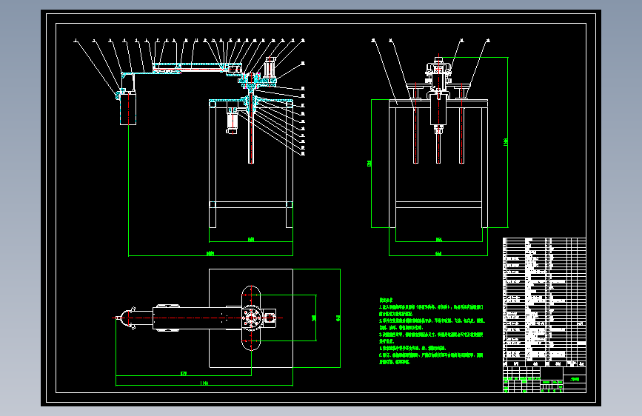The image size is (642, 416).
Task: Select the leftmost part callout number in section view
Action: (76, 41)
